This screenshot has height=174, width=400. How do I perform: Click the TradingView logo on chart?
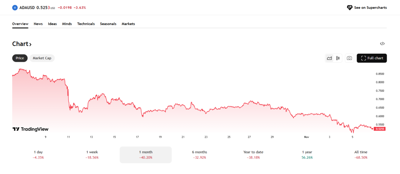click(30, 129)
